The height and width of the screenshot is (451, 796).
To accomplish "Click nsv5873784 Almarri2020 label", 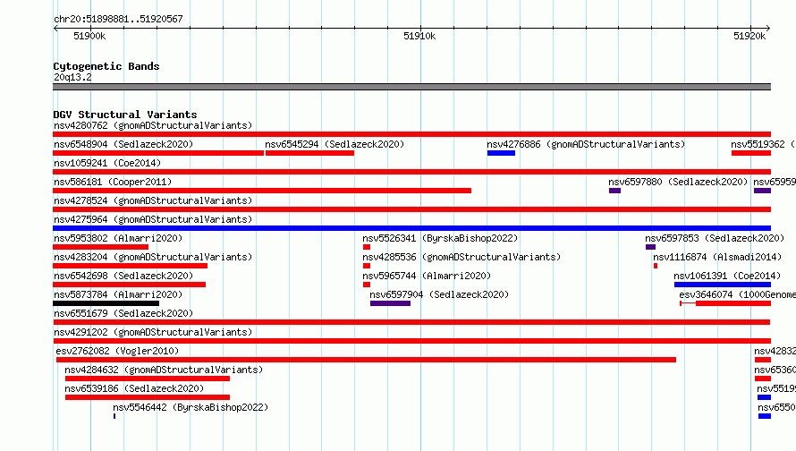I will pos(118,294).
